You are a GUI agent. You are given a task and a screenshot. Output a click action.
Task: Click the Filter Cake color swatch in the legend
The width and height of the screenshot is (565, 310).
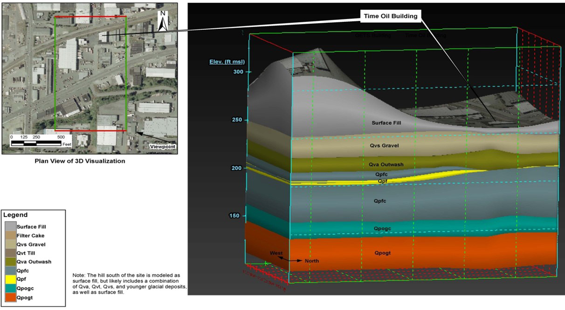tap(10, 236)
